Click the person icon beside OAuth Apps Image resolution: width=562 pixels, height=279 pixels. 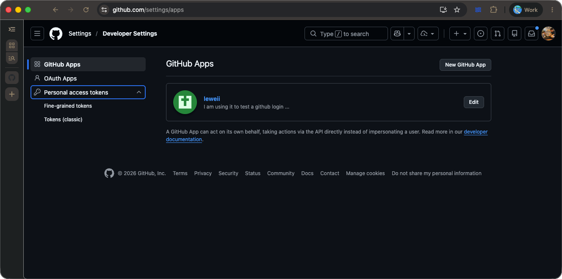point(37,78)
